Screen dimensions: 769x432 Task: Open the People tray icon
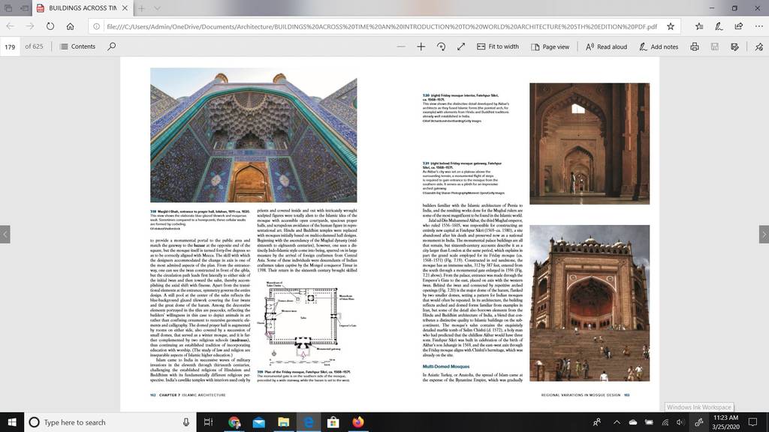[x=597, y=422]
